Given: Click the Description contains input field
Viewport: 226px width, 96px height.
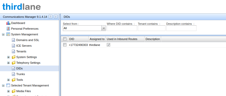Looking at the screenshot, I should tap(181, 28).
